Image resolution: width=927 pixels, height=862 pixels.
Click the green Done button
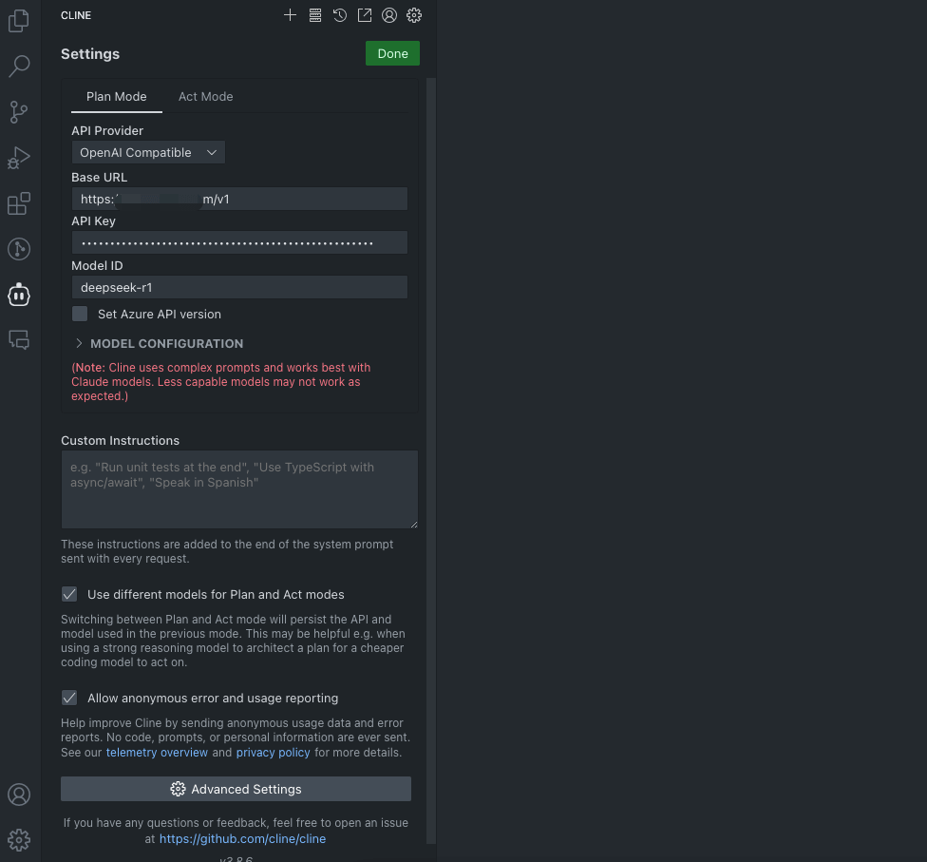[392, 53]
